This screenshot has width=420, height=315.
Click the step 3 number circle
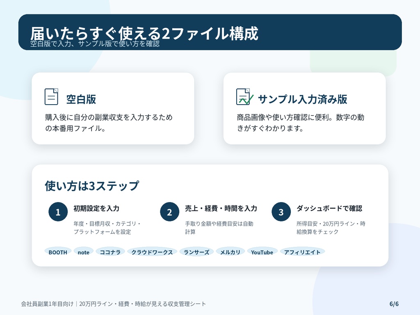pos(281,212)
